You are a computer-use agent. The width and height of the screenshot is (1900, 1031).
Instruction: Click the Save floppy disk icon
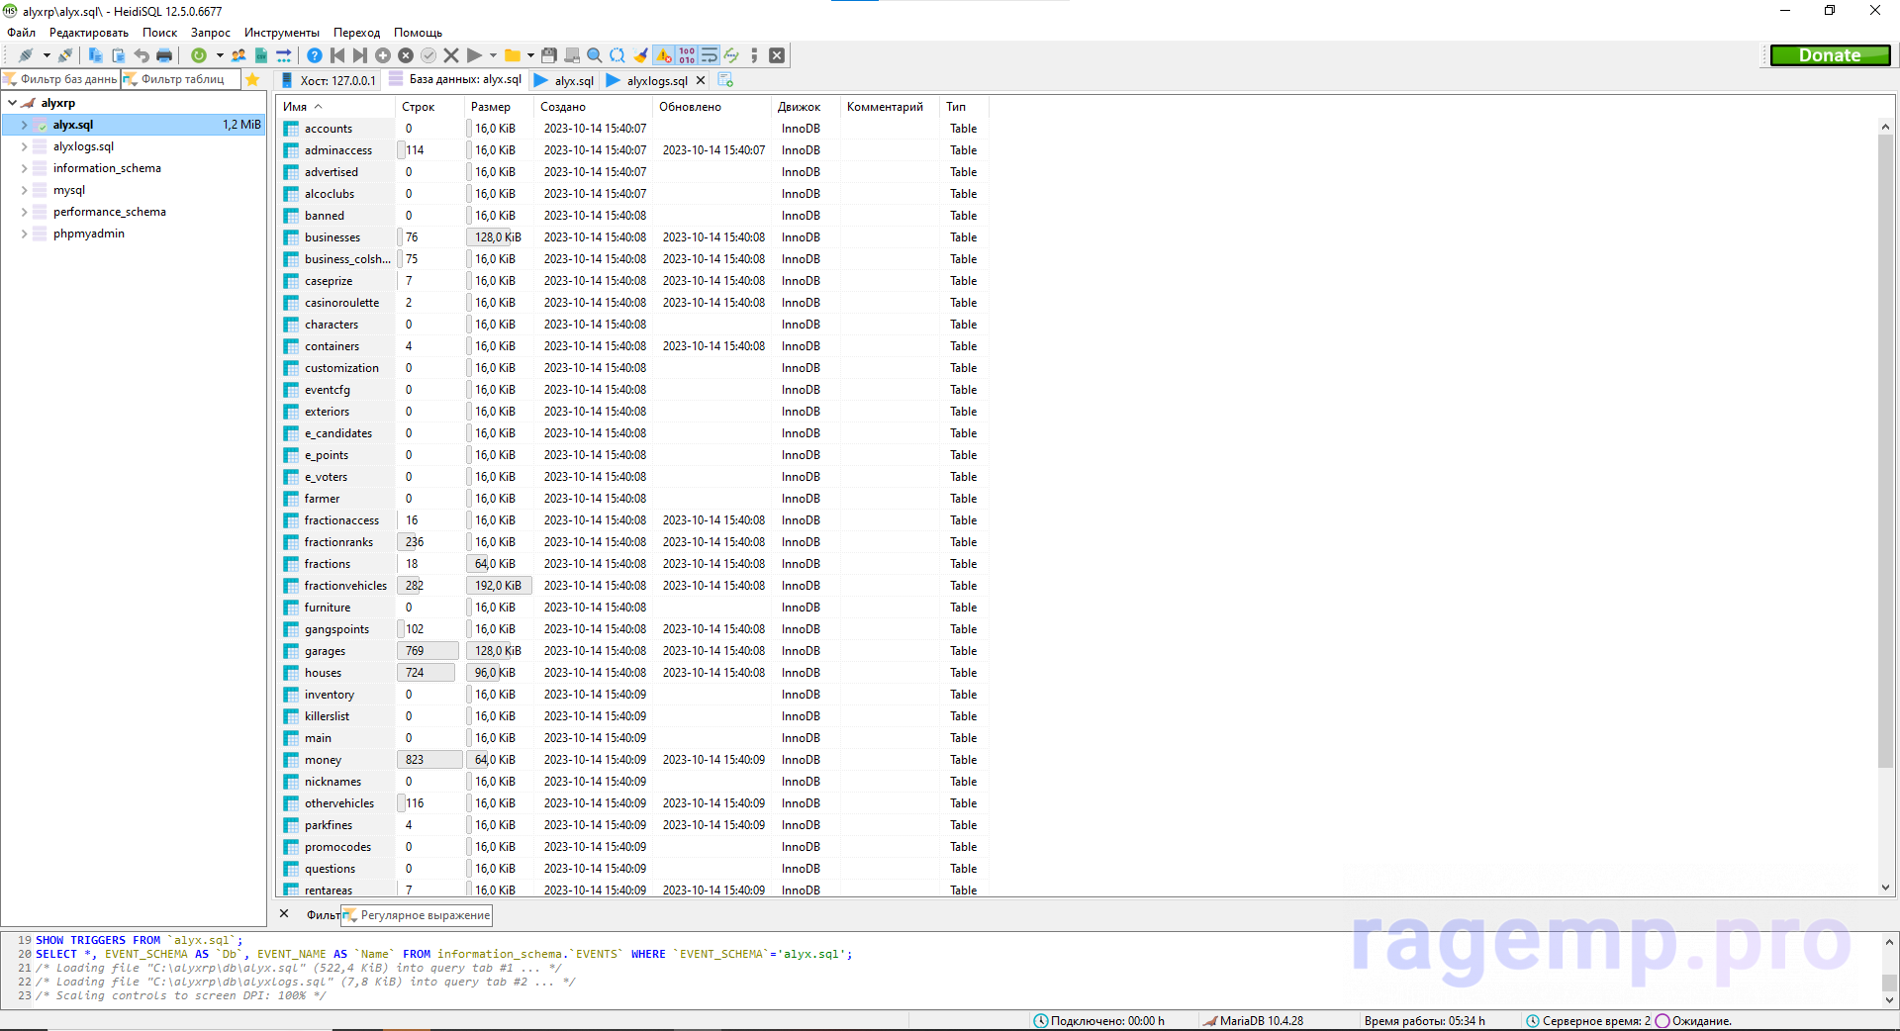(549, 55)
